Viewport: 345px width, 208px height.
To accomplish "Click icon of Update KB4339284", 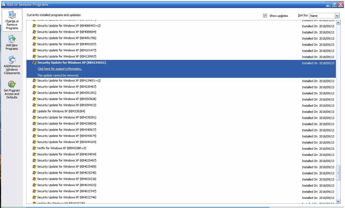I will [x=34, y=111].
